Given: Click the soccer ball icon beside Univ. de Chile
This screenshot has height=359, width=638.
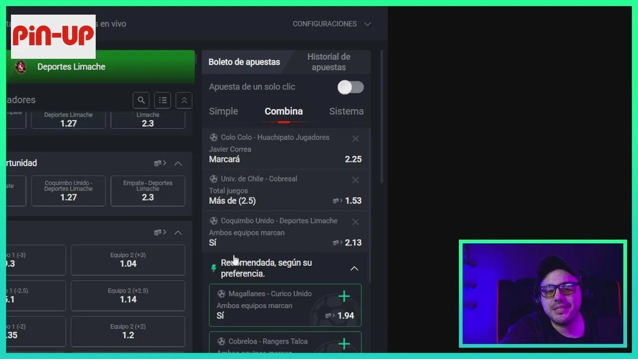Looking at the screenshot, I should 213,179.
